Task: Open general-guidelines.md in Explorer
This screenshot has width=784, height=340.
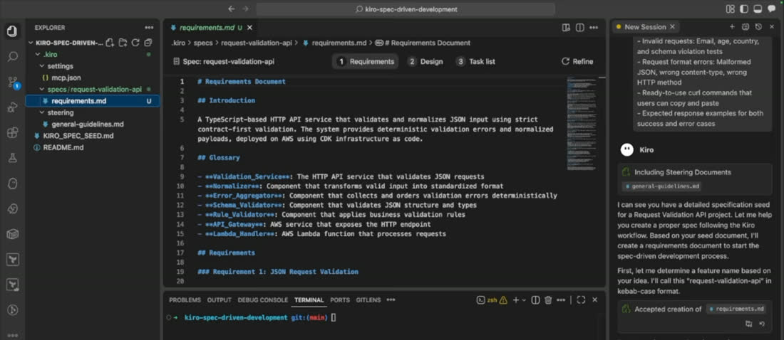Action: click(x=88, y=124)
